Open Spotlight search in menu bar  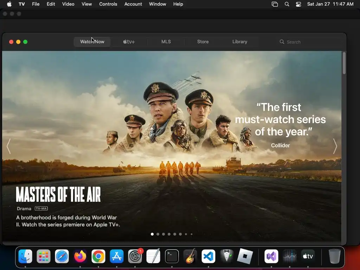(x=287, y=4)
